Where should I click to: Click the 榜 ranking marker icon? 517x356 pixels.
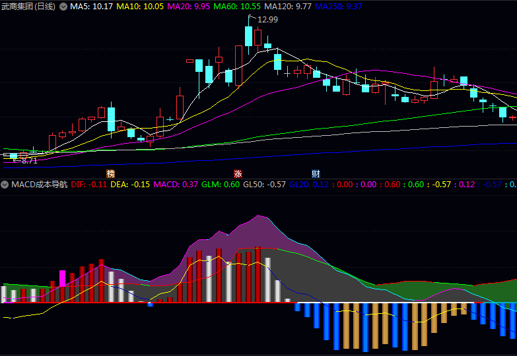pos(110,174)
